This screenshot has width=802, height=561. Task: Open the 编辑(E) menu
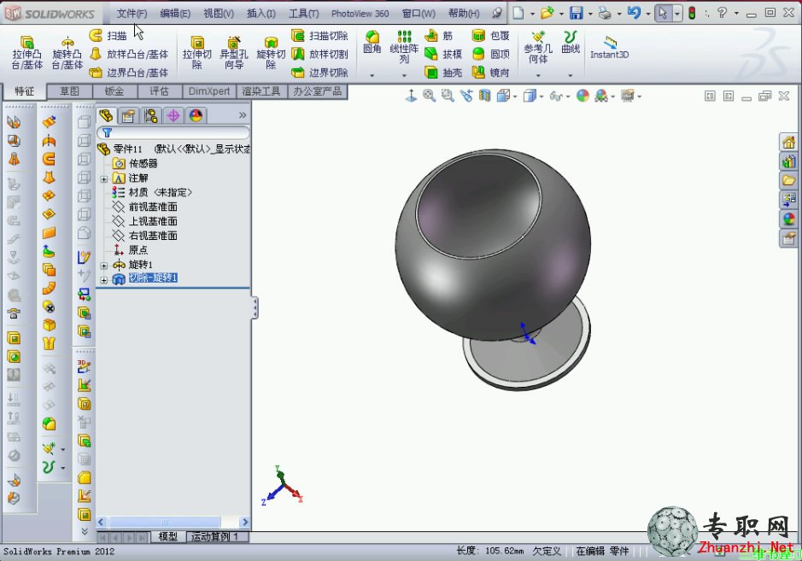coord(175,14)
